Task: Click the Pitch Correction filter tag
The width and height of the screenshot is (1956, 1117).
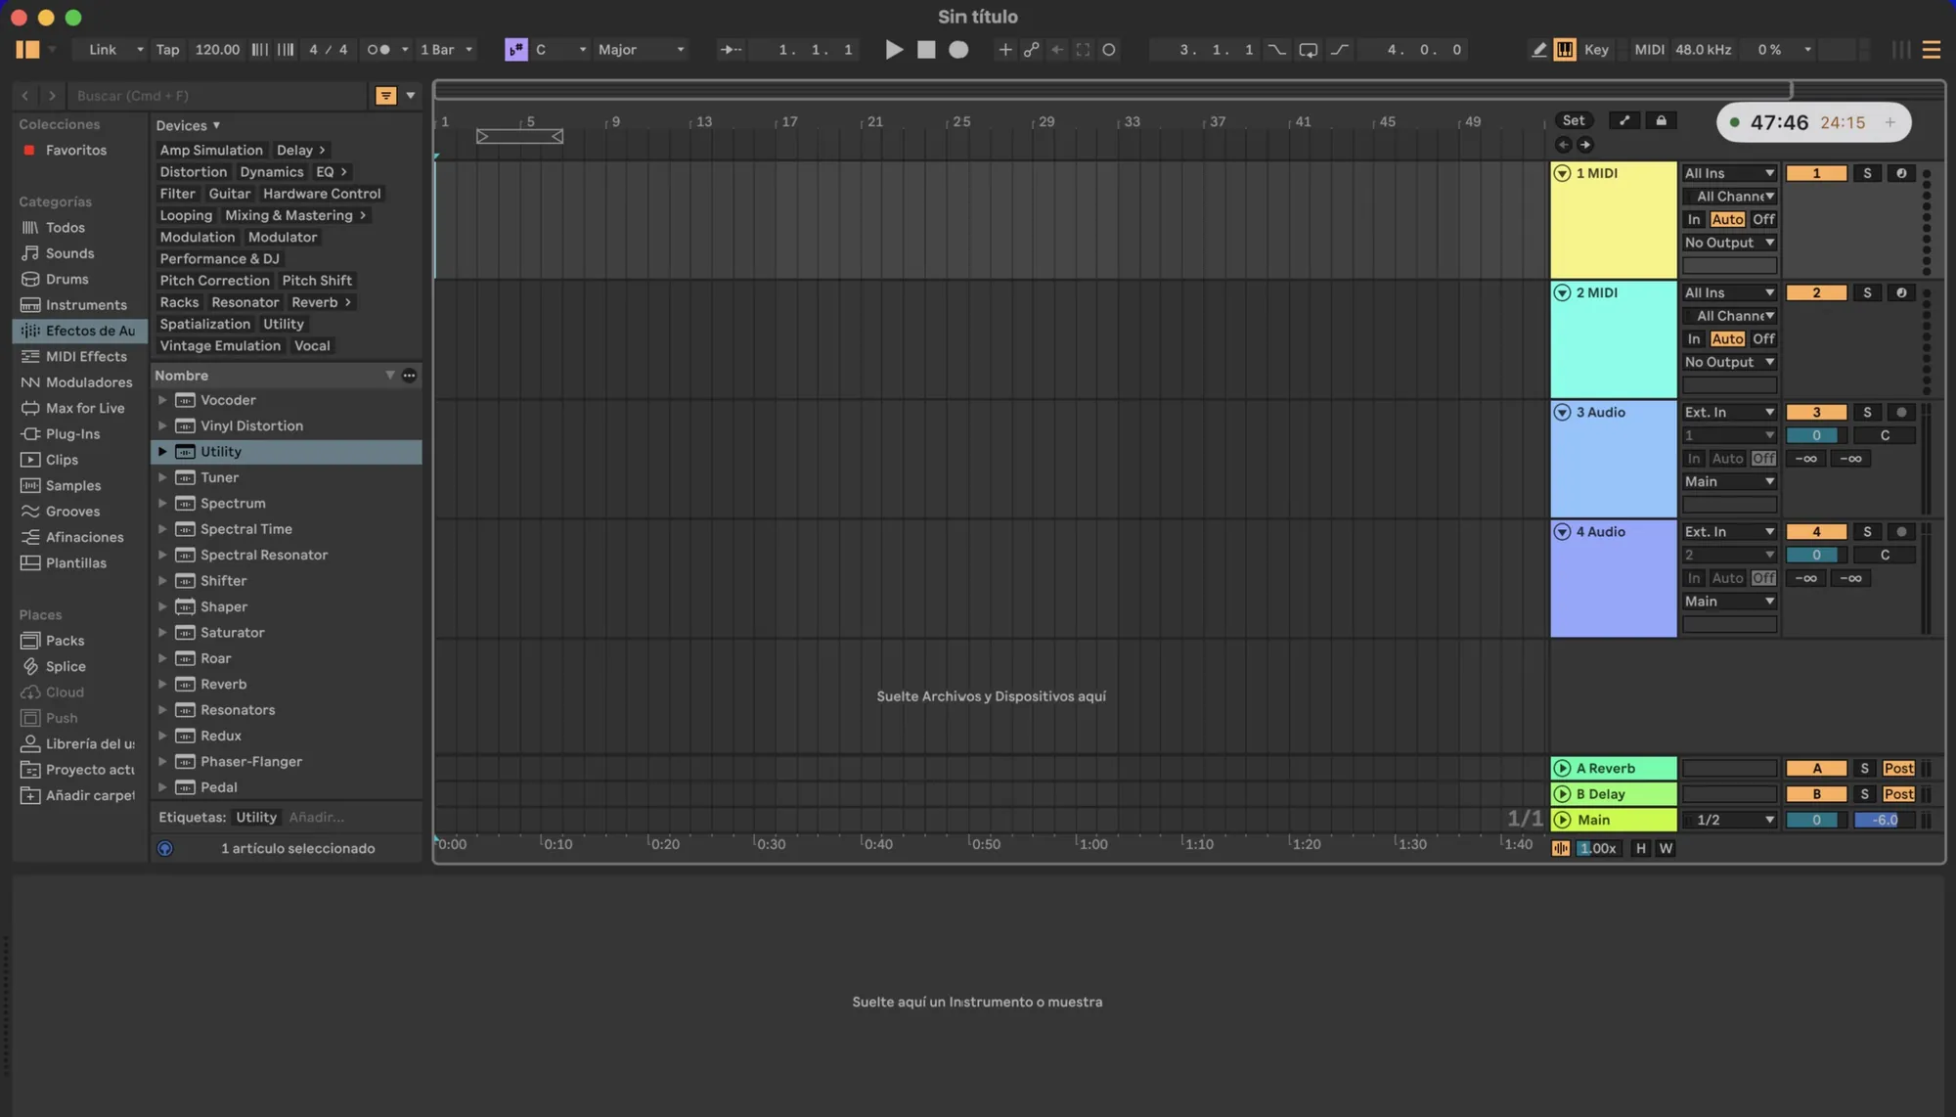Action: (214, 281)
